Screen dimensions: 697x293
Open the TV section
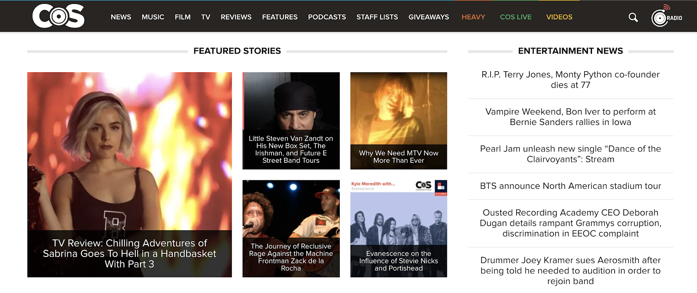pos(205,17)
